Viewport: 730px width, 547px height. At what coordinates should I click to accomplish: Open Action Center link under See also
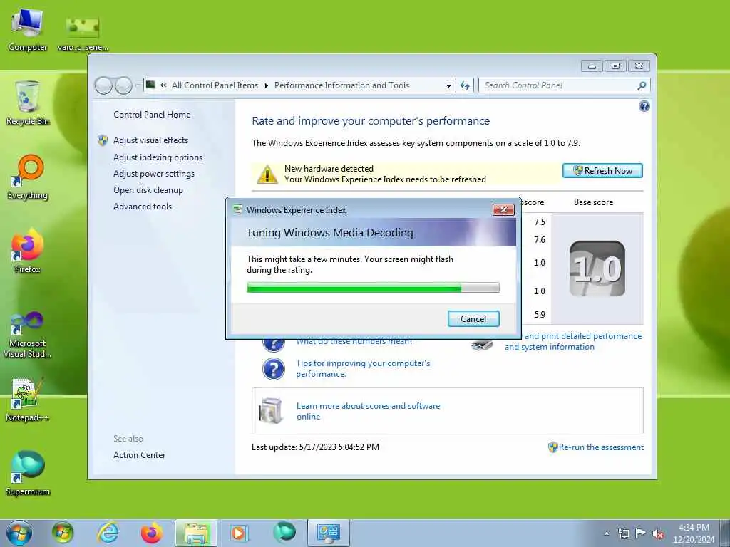pyautogui.click(x=139, y=455)
